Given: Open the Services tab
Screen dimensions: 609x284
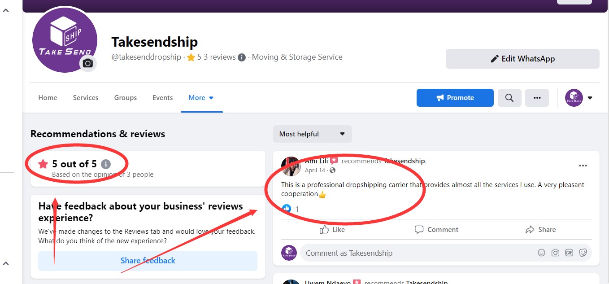Looking at the screenshot, I should (x=86, y=98).
